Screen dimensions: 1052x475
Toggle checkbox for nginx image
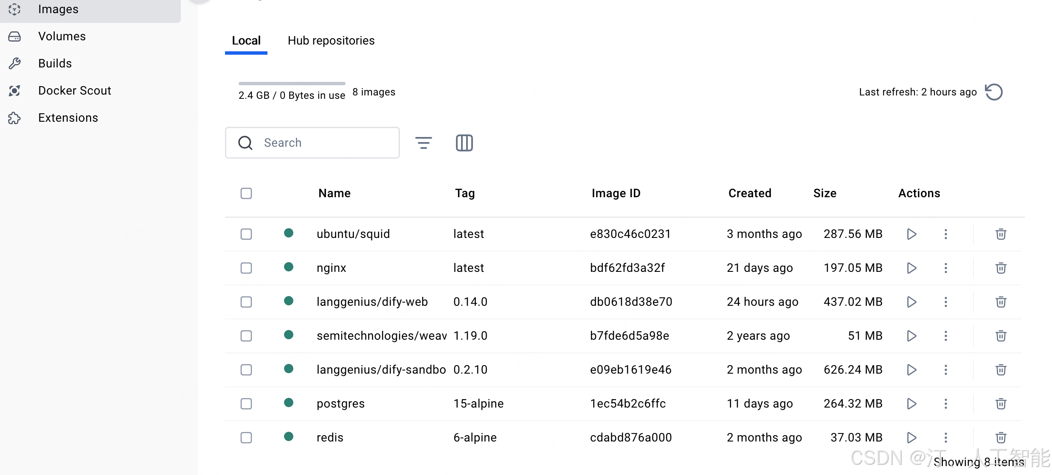[246, 268]
